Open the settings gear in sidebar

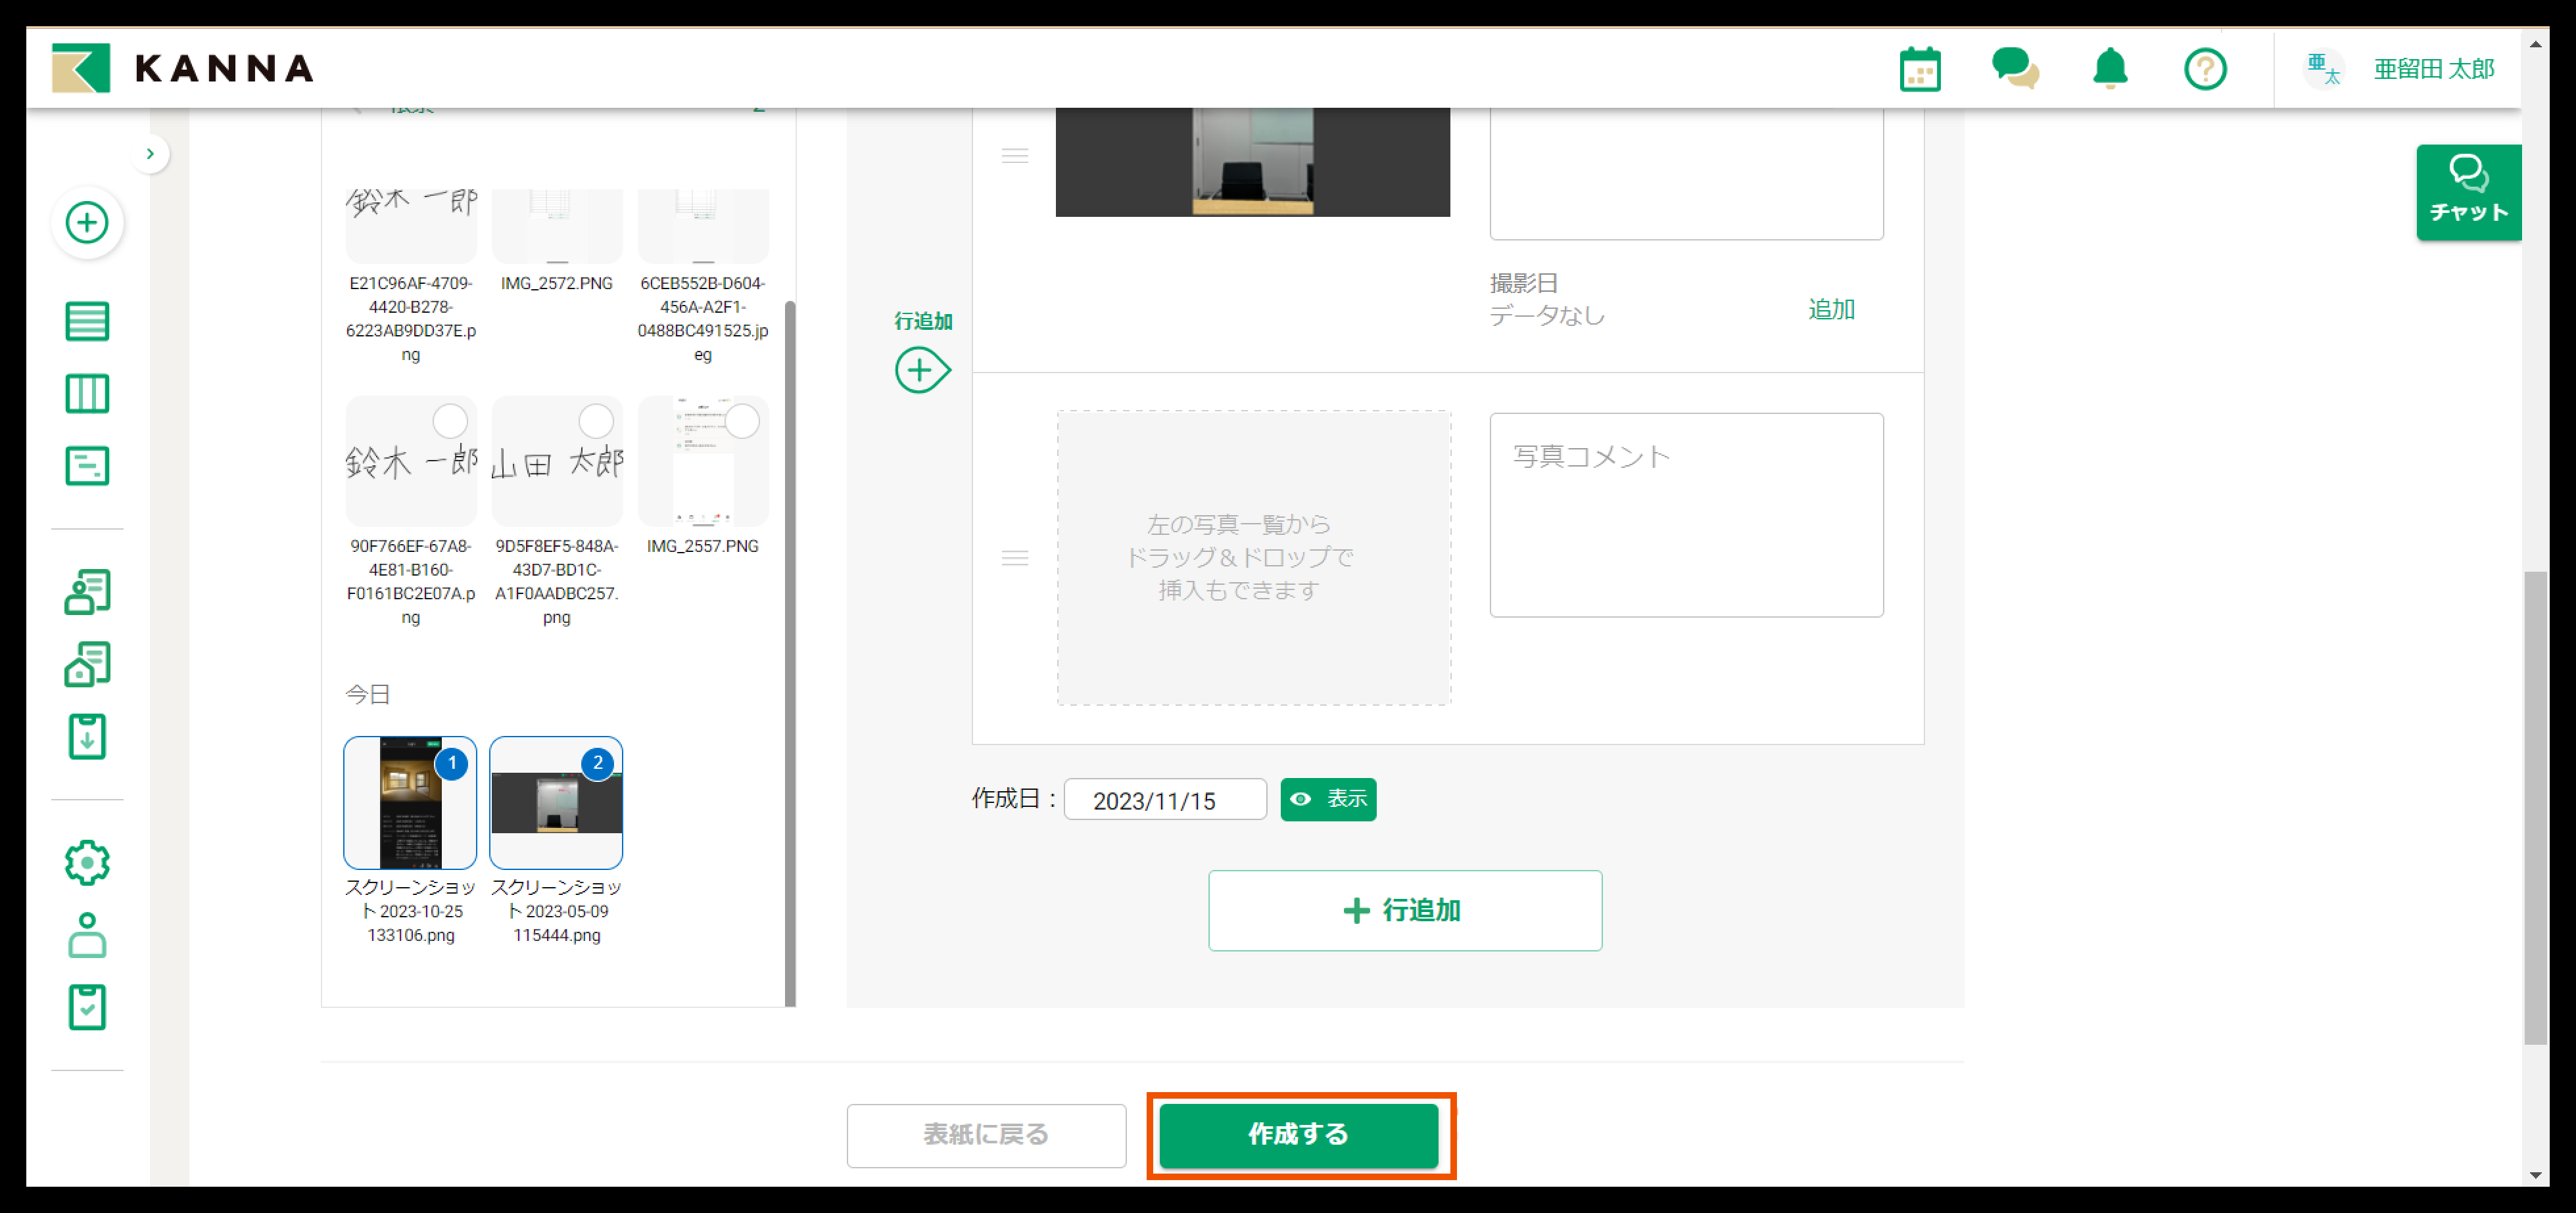[87, 861]
